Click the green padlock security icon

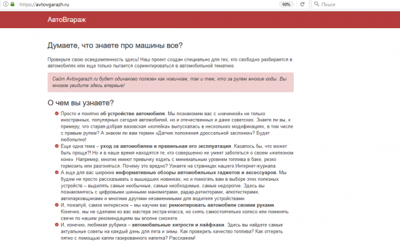click(12, 4)
